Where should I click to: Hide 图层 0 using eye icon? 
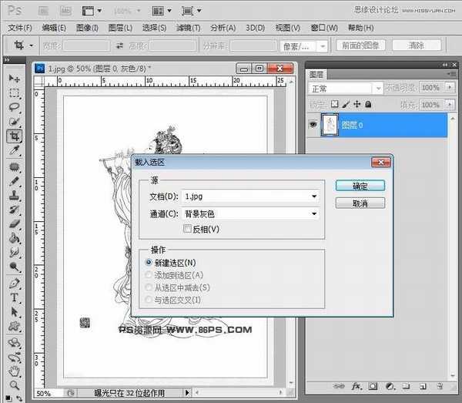(313, 124)
